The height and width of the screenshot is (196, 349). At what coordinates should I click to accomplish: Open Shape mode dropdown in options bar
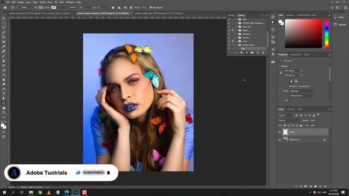[26, 8]
